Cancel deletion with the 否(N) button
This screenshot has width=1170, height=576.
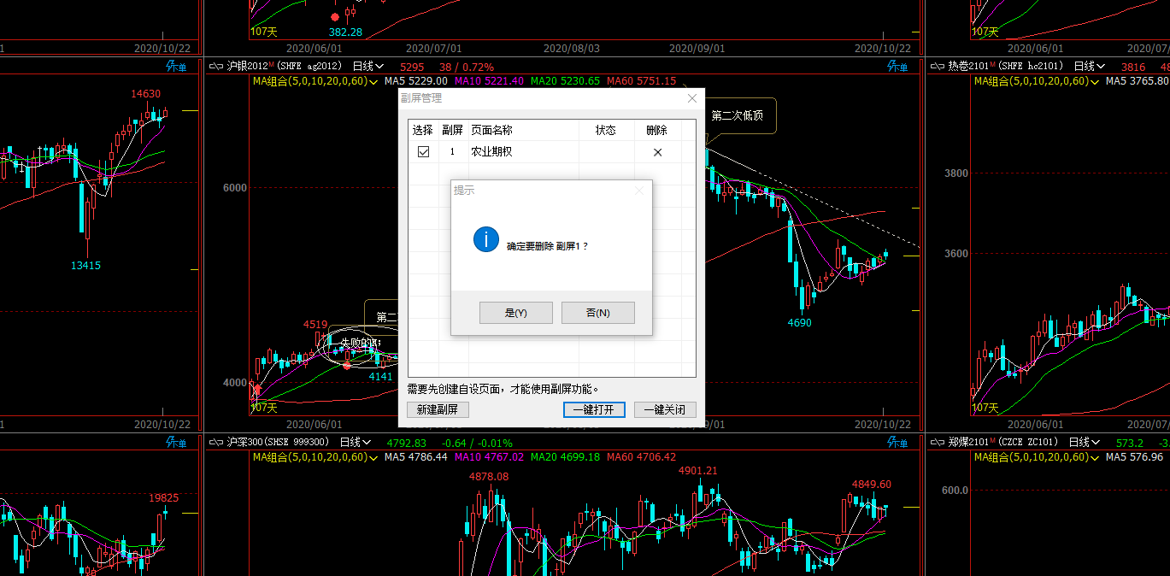point(597,313)
